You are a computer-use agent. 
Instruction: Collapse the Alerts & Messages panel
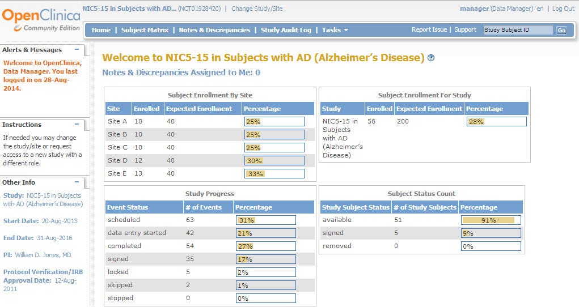[77, 50]
